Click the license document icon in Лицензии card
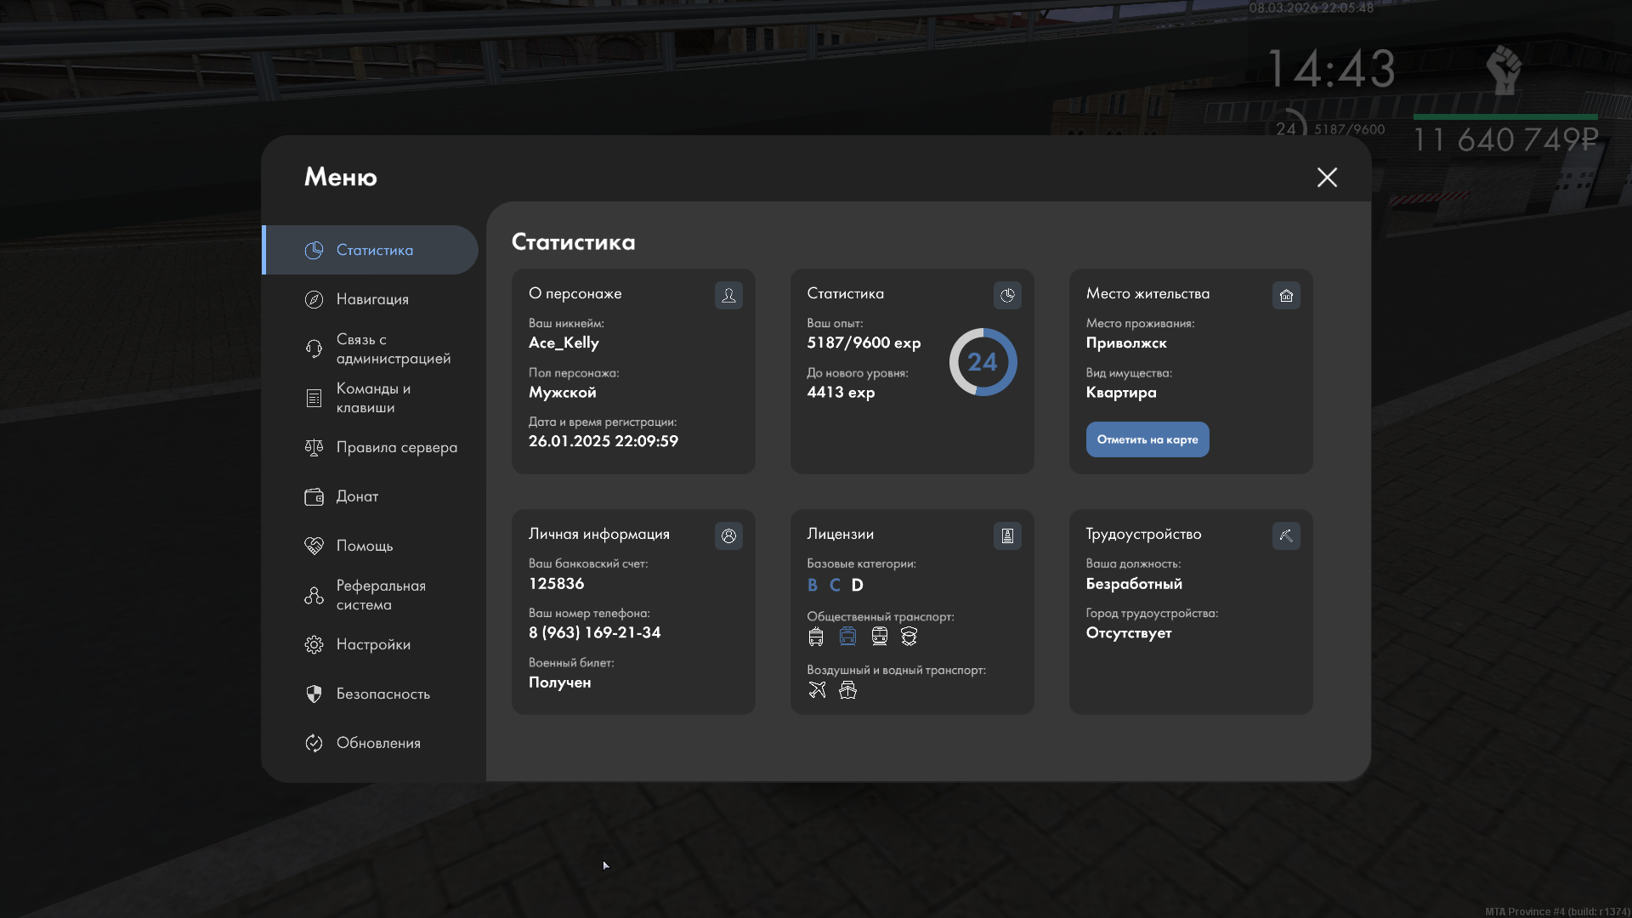The image size is (1632, 918). (x=1007, y=535)
